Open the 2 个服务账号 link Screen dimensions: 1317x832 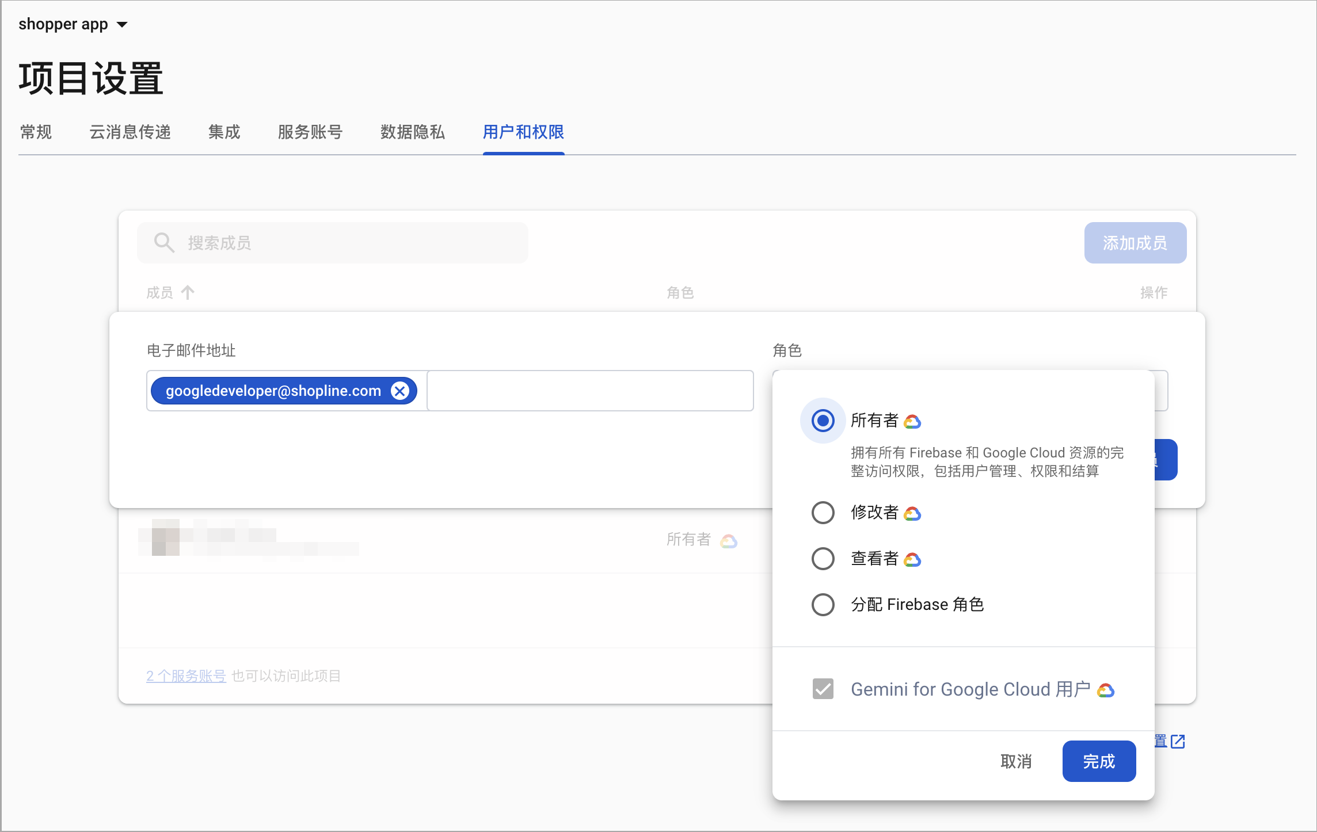click(186, 675)
